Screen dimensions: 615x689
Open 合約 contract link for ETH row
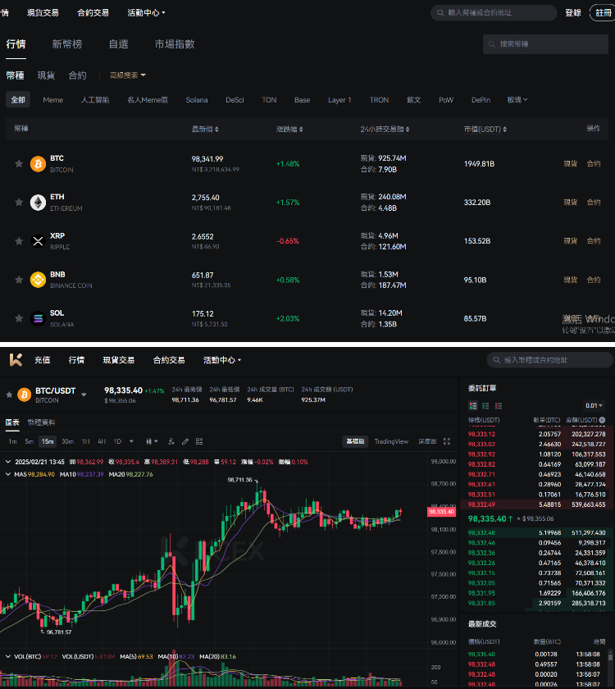594,202
